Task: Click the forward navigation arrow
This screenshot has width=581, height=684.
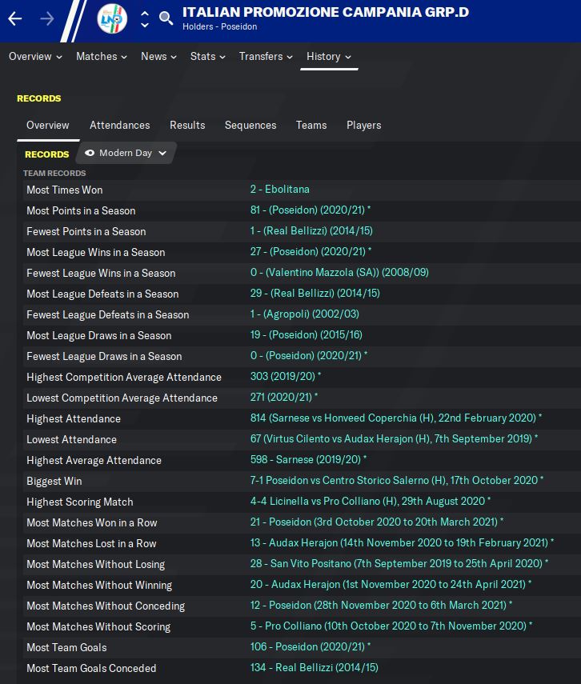Action: click(x=47, y=18)
